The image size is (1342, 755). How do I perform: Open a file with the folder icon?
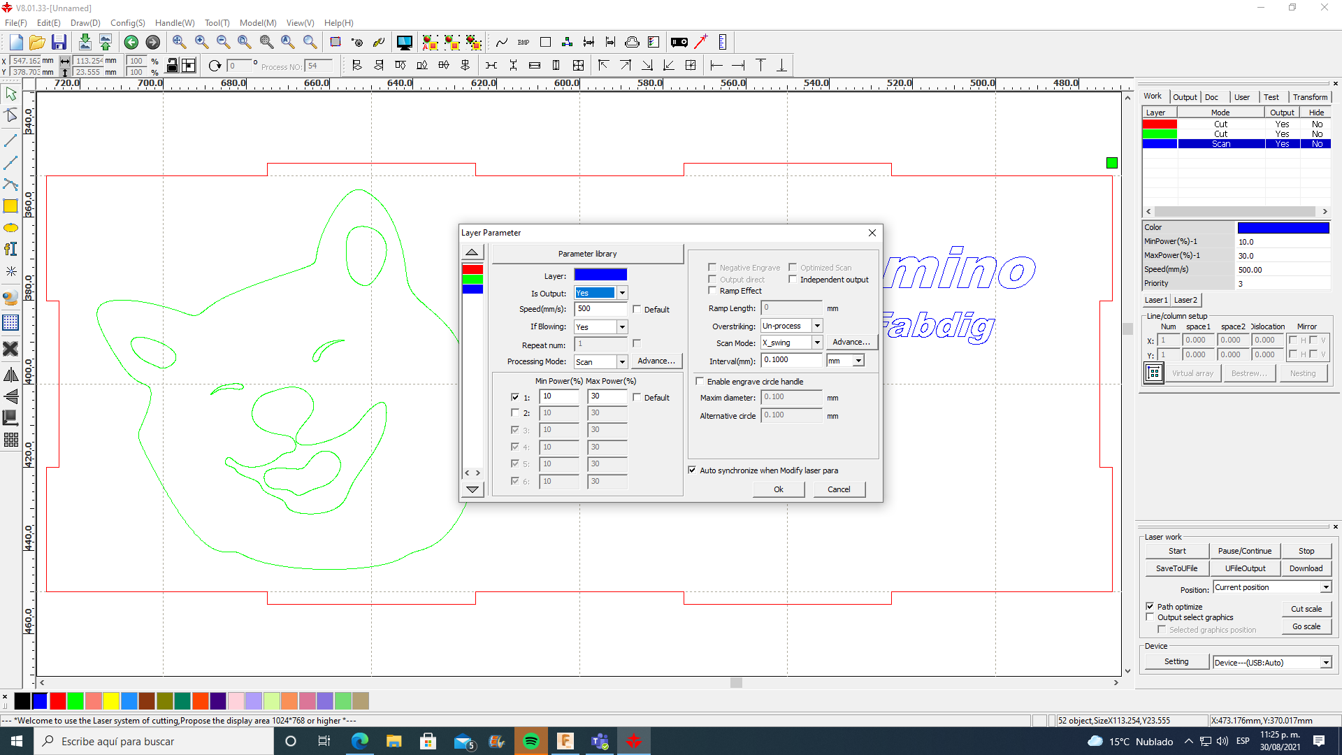click(x=37, y=43)
